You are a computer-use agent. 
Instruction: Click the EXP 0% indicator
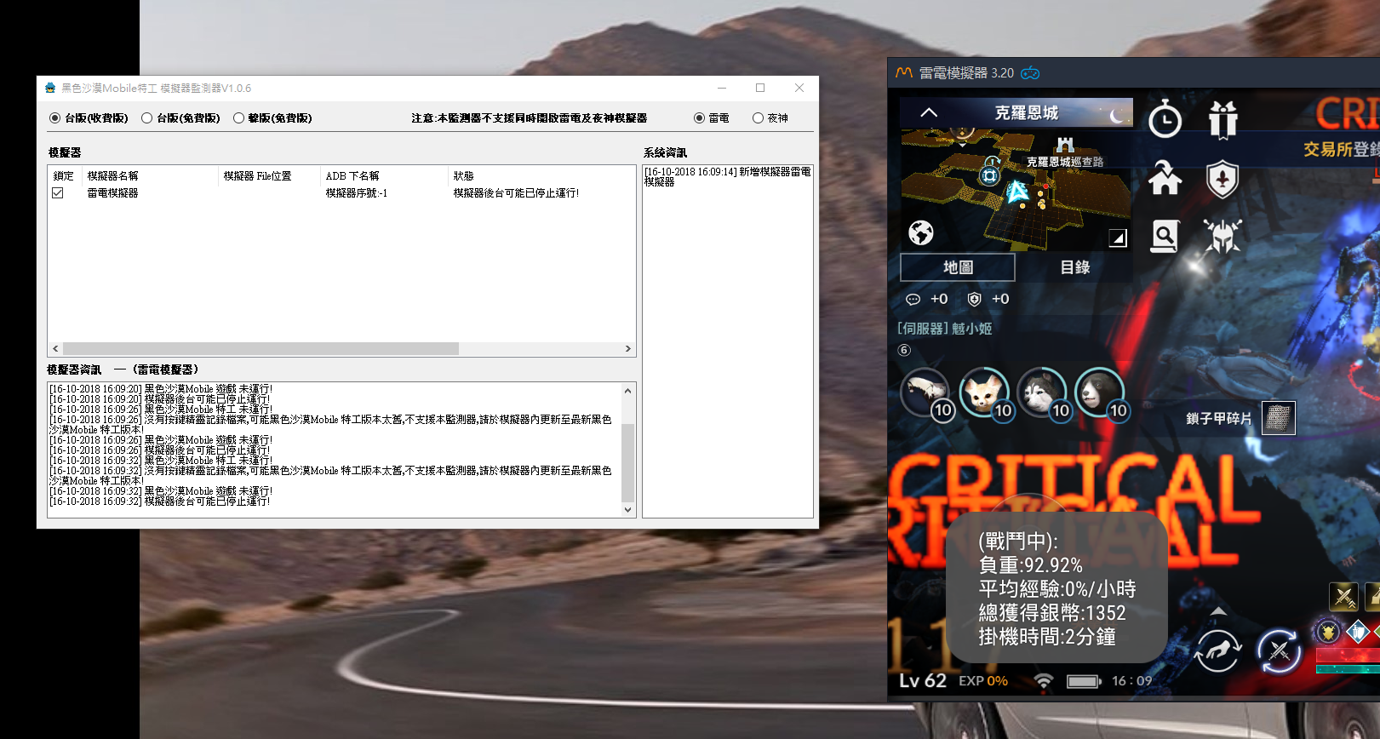pyautogui.click(x=983, y=681)
